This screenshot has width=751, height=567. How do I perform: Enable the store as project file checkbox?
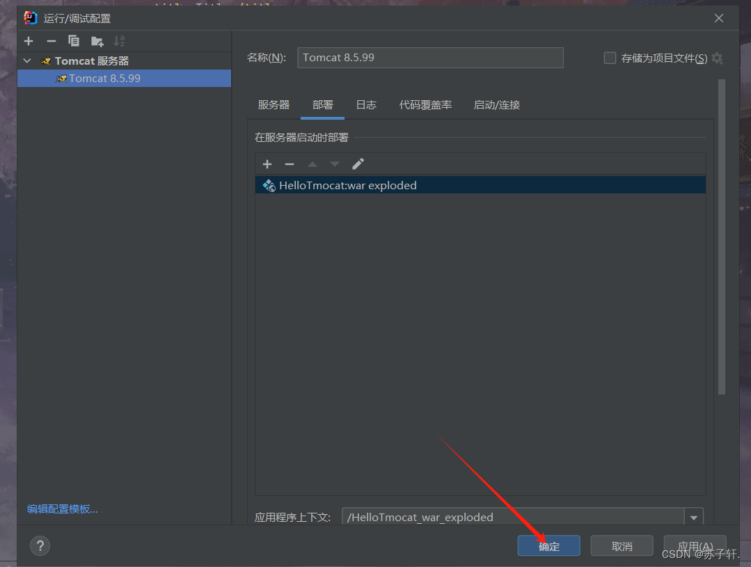[x=610, y=58]
